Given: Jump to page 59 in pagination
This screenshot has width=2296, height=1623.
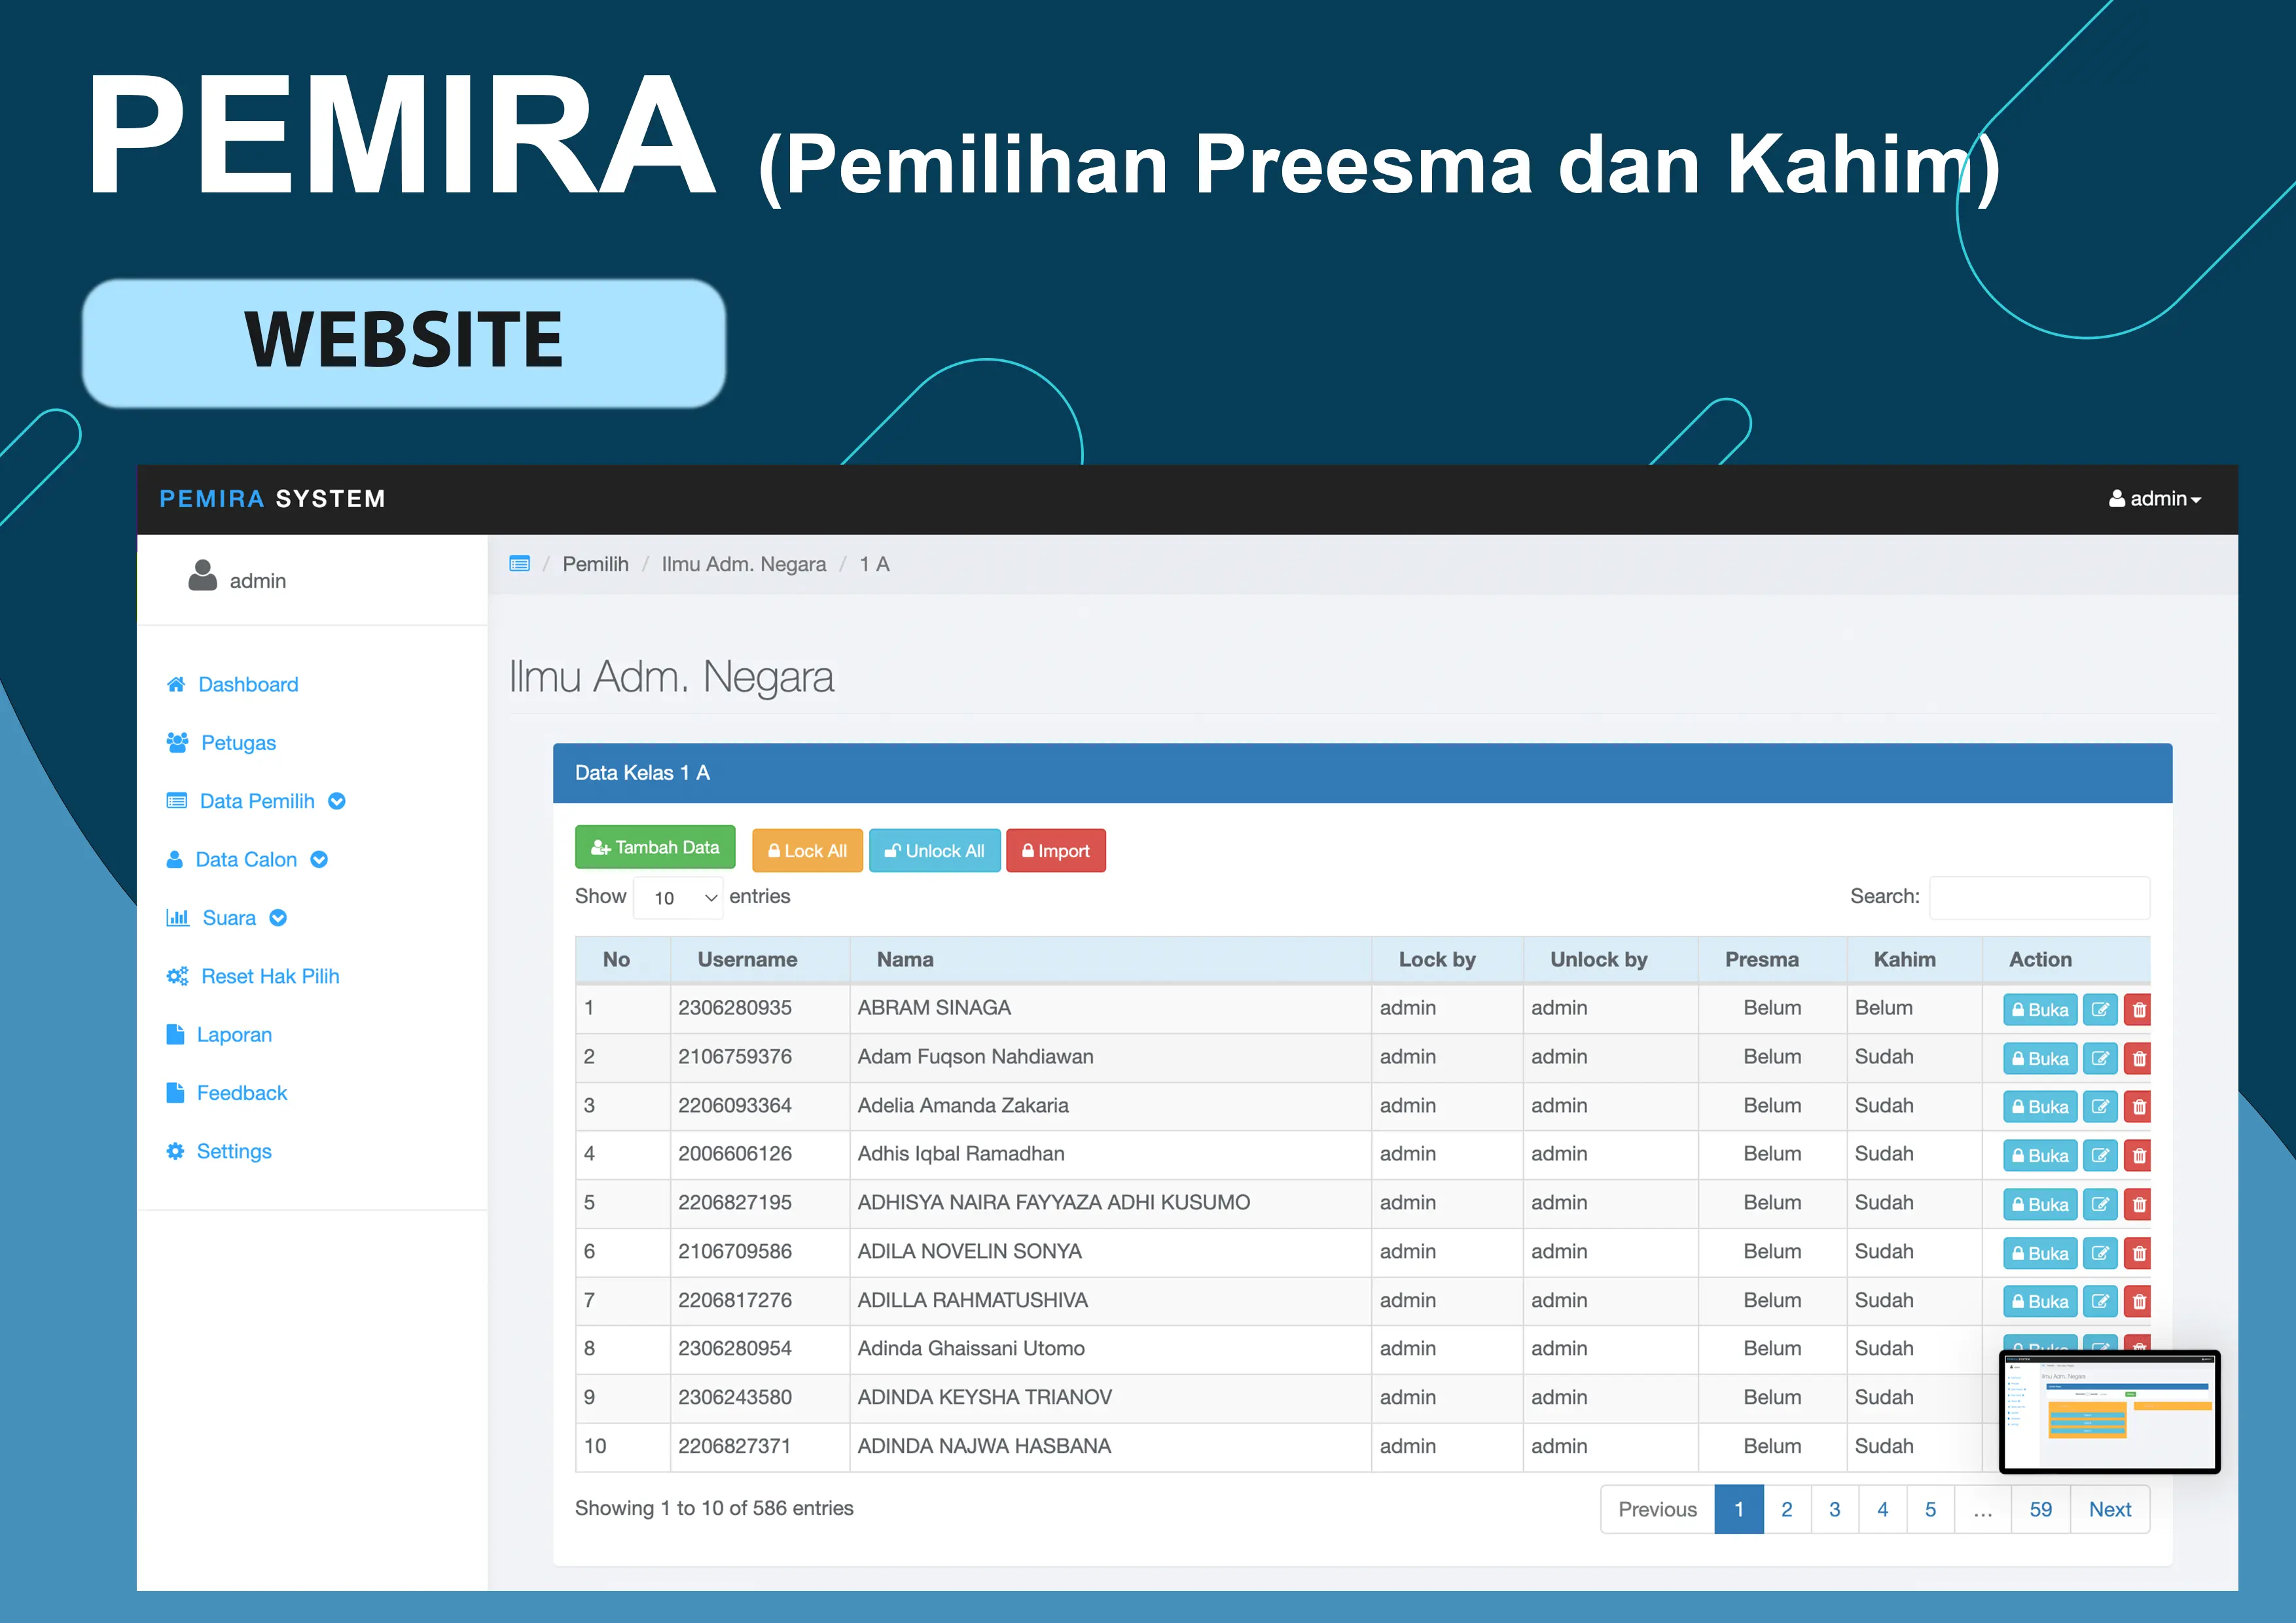Looking at the screenshot, I should pos(2041,1509).
